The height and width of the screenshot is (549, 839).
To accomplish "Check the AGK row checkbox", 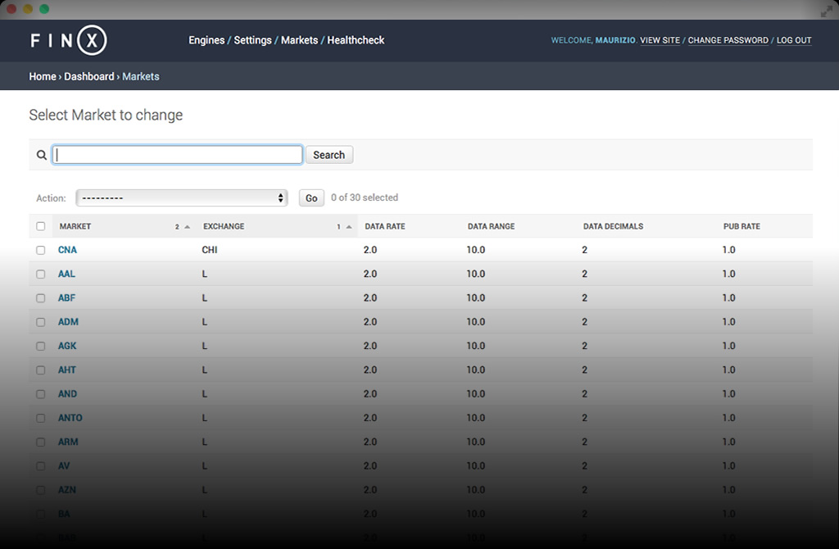I will (41, 347).
